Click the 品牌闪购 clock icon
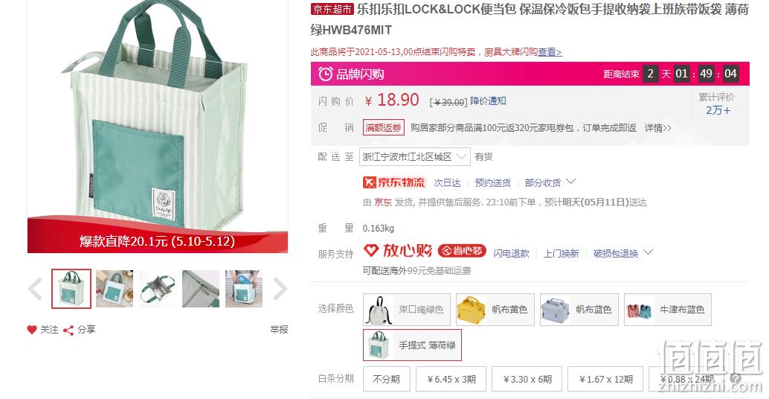 click(x=325, y=74)
